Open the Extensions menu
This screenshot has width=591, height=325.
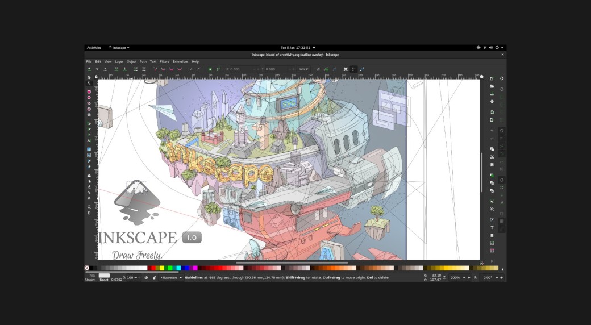(x=181, y=62)
